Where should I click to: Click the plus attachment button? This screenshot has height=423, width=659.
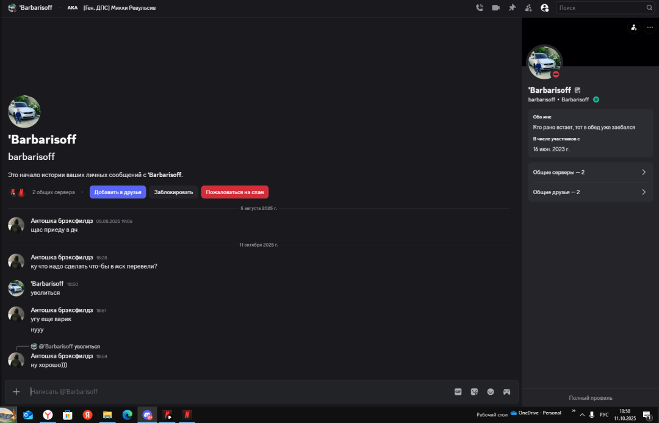tap(16, 391)
